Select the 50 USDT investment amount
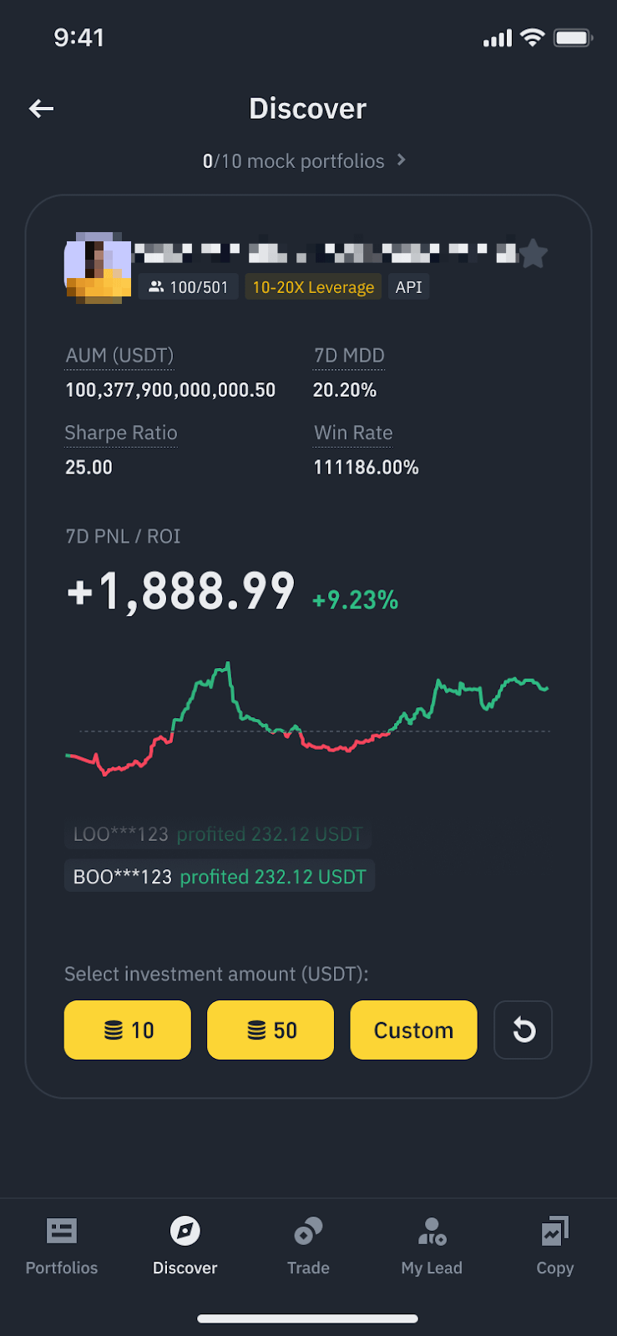 (271, 1030)
